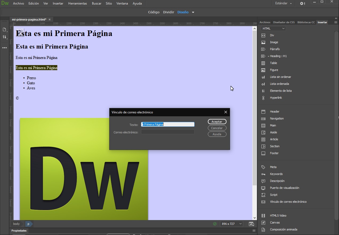The image size is (339, 235).
Task: Click Vínculo de correo electrónico in Insert panel
Action: tap(288, 202)
